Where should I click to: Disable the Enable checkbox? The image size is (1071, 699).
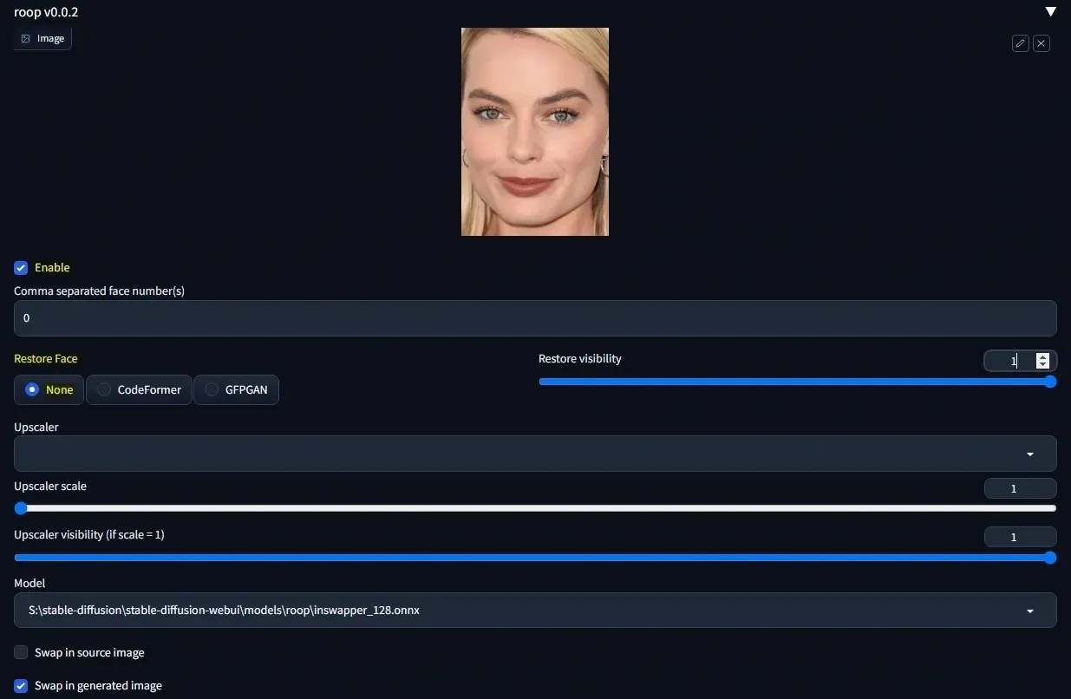(19, 267)
